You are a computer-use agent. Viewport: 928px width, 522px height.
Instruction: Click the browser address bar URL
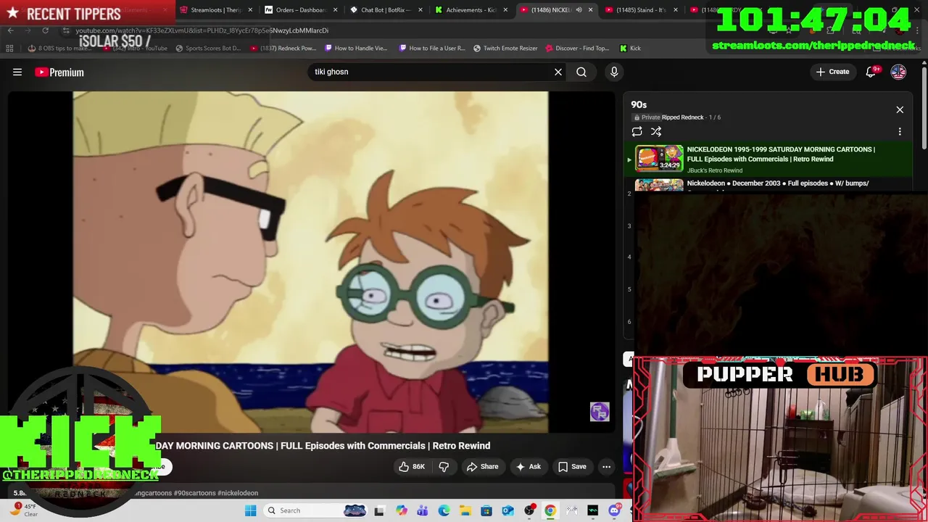coord(202,30)
